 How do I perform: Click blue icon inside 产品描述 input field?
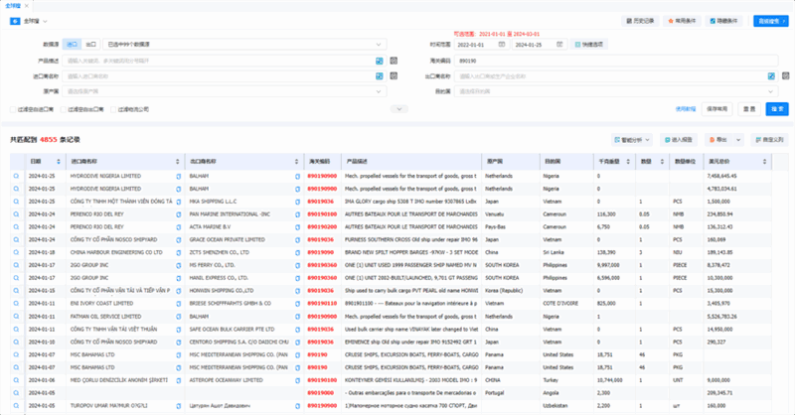(379, 61)
